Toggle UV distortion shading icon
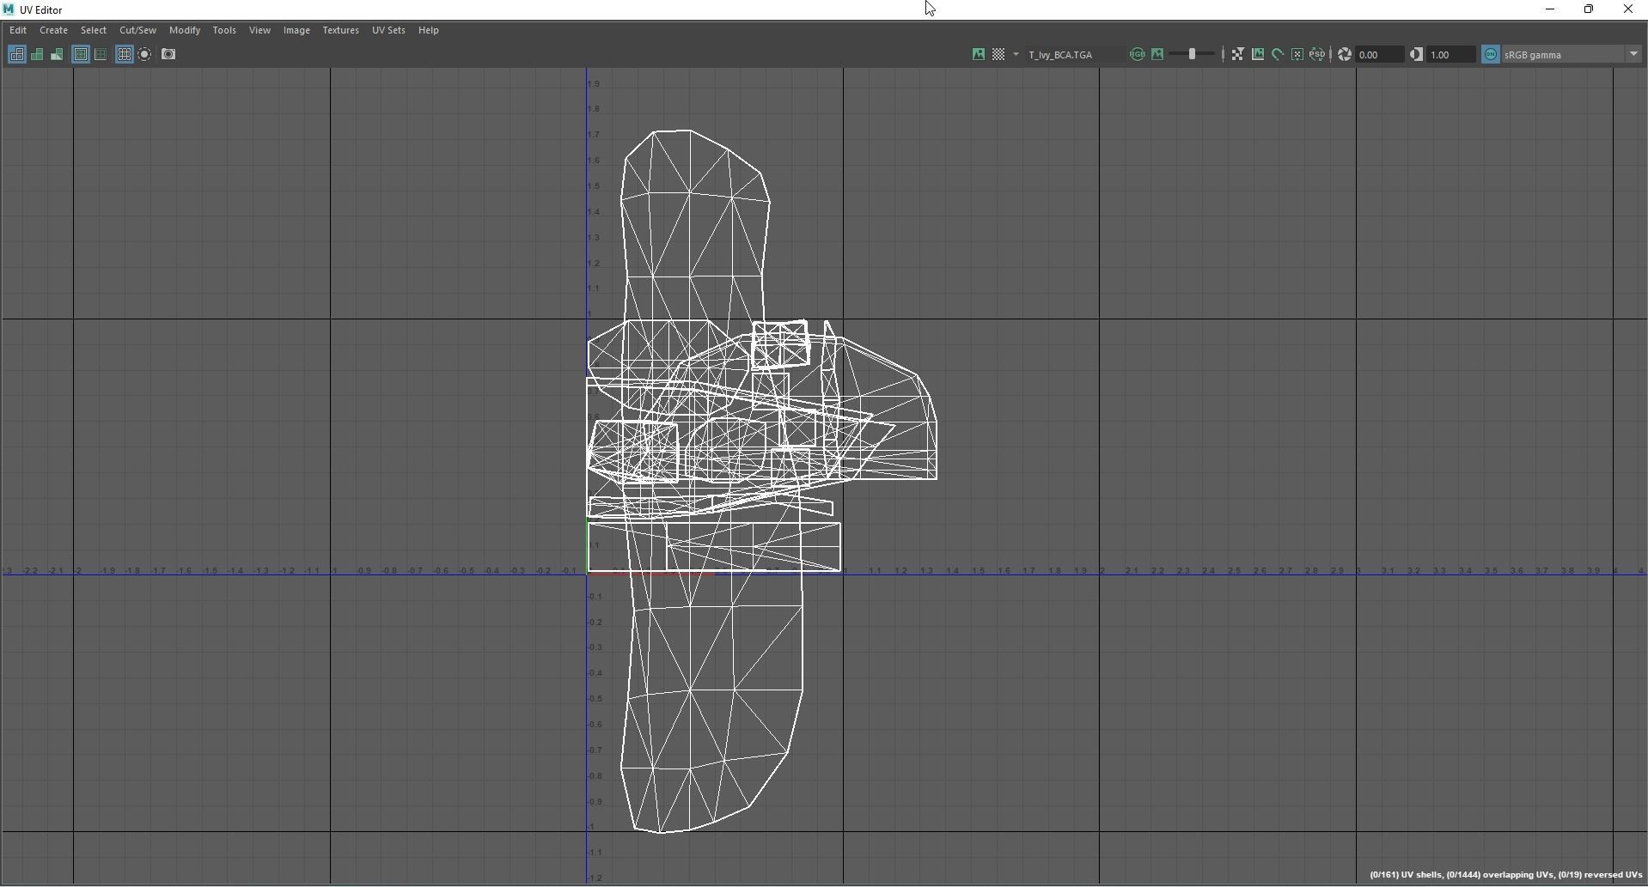This screenshot has height=887, width=1648. [57, 54]
